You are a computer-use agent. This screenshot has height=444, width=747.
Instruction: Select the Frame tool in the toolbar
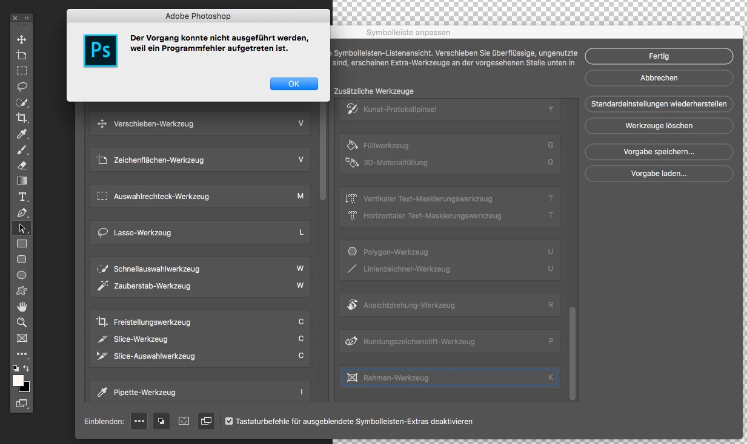coord(22,338)
